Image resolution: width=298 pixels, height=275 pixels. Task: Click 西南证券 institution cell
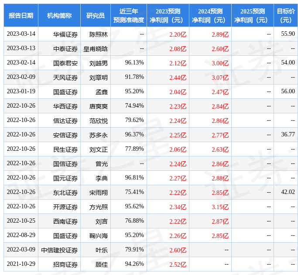tap(65, 221)
